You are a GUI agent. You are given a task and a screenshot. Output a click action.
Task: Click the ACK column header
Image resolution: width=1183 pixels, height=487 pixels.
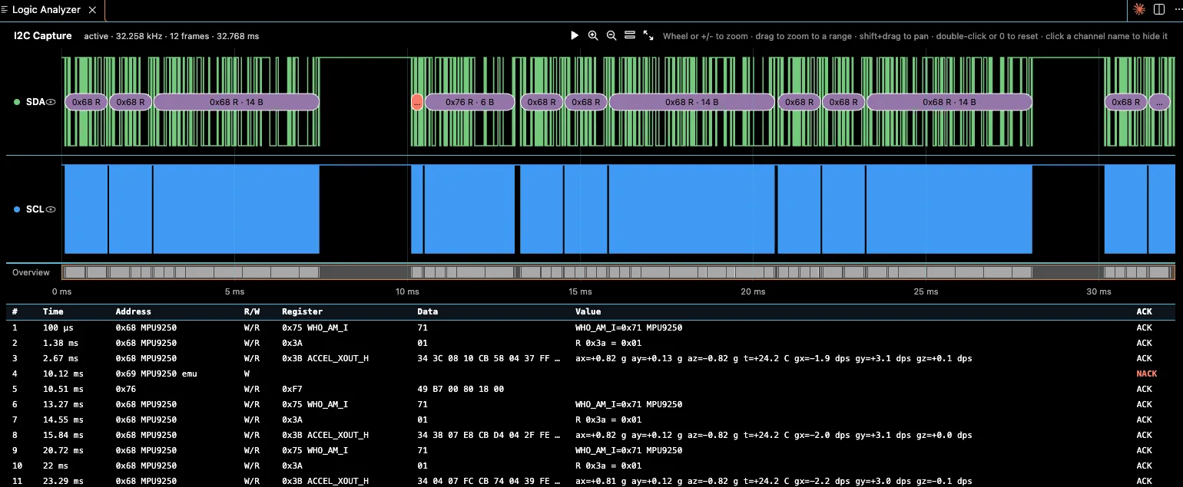point(1144,312)
